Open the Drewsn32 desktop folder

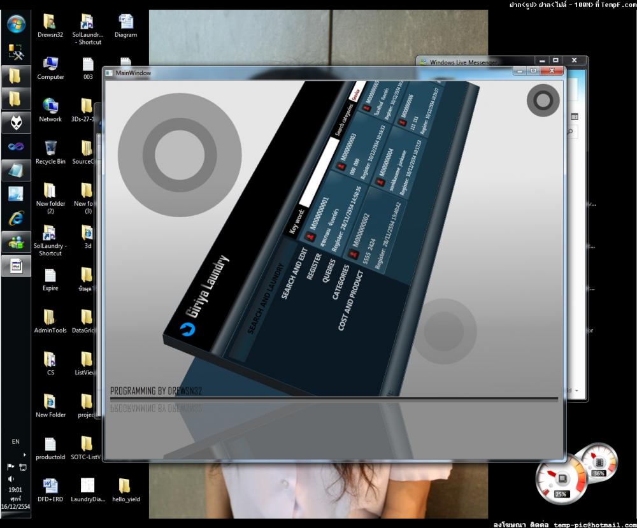click(50, 25)
